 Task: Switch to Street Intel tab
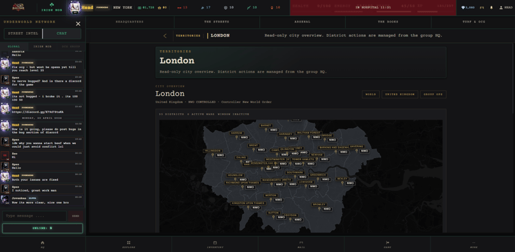tap(23, 33)
